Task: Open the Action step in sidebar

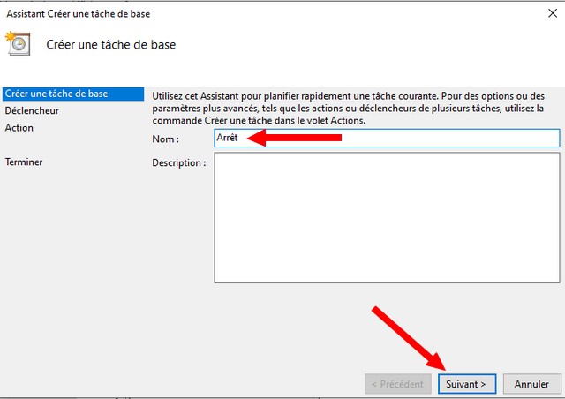Action: [x=19, y=128]
